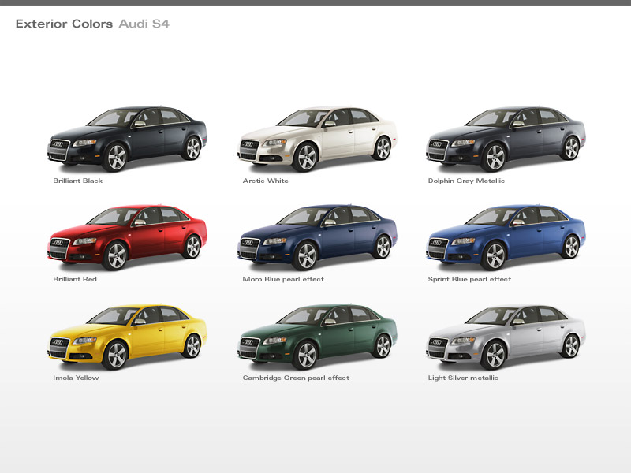The height and width of the screenshot is (473, 631).
Task: Click Cambridge Green pearl effect label
Action: (x=296, y=378)
